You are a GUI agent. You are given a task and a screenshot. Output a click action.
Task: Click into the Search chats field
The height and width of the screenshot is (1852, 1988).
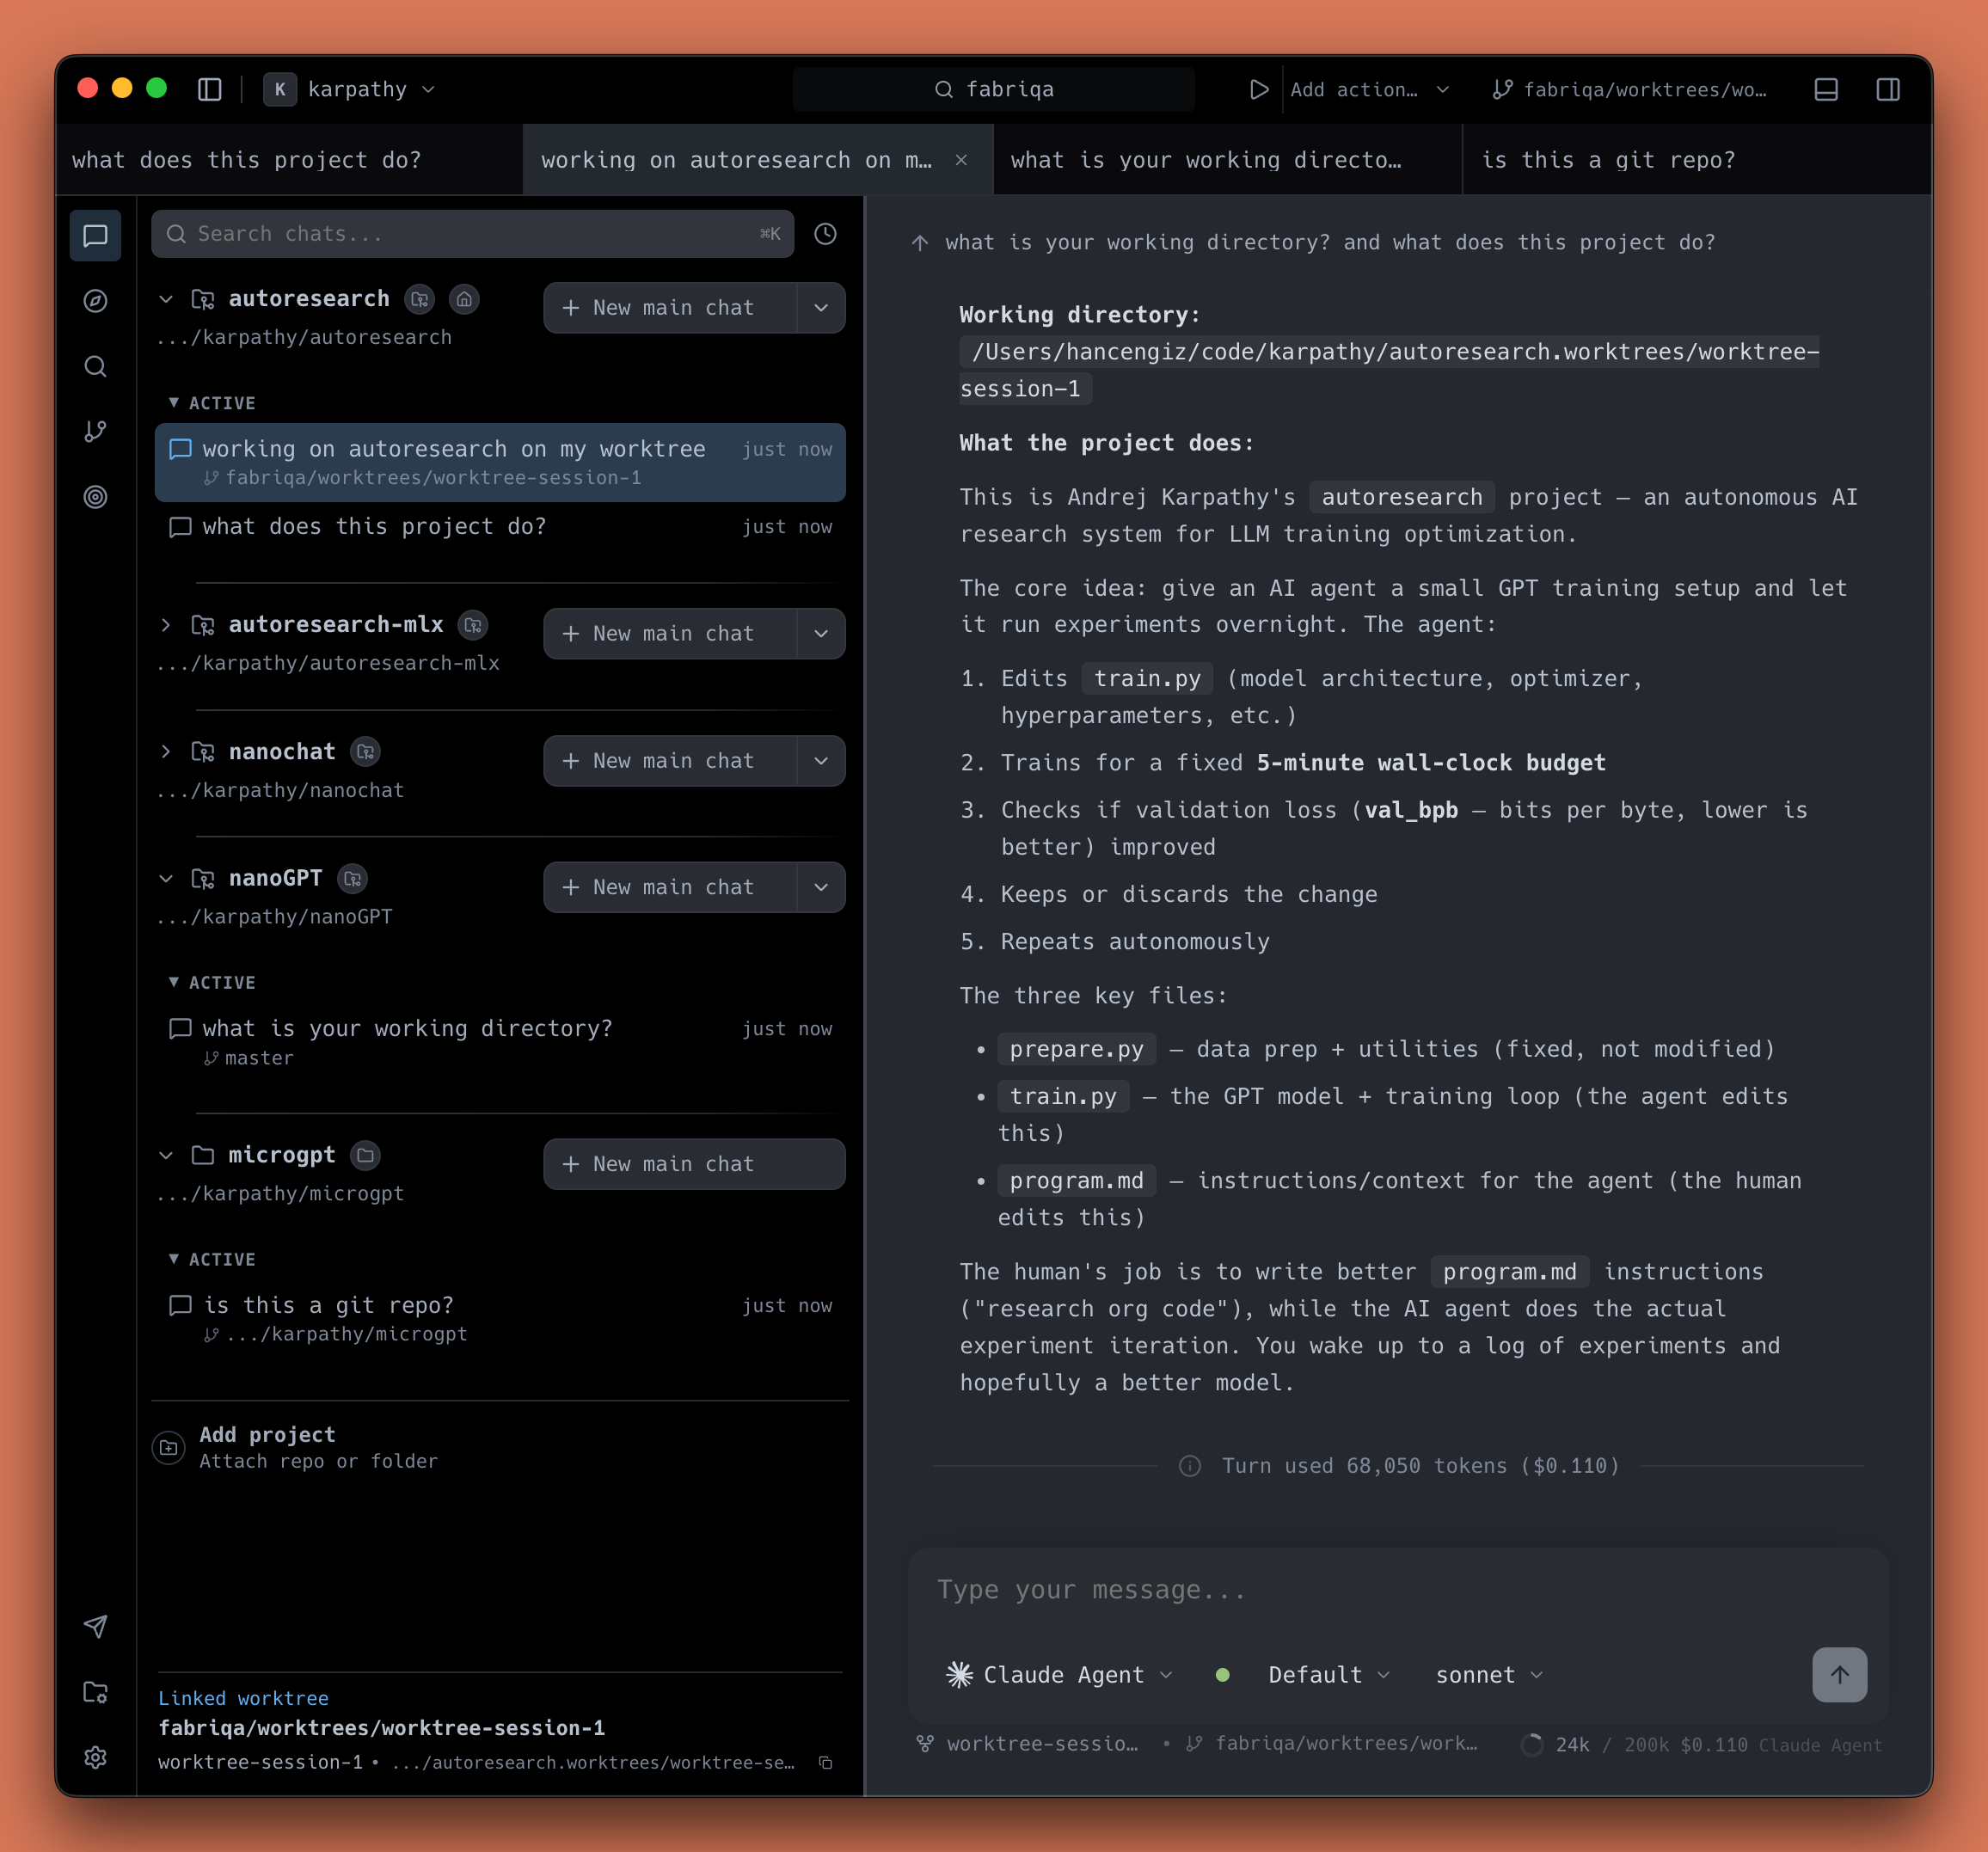click(x=470, y=234)
